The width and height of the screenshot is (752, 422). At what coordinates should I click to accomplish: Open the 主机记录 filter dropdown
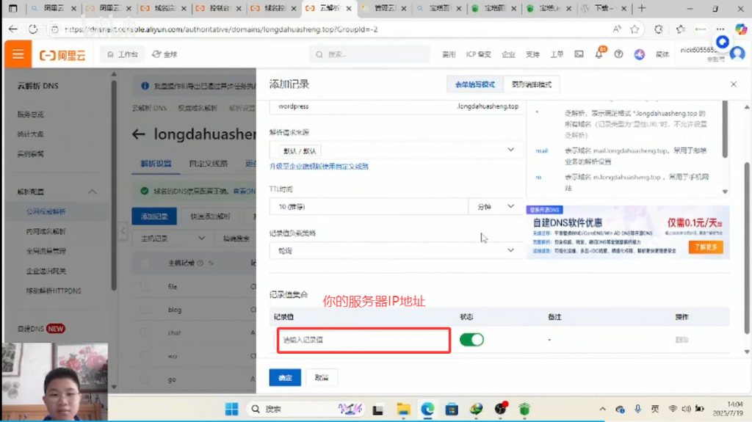[173, 239]
